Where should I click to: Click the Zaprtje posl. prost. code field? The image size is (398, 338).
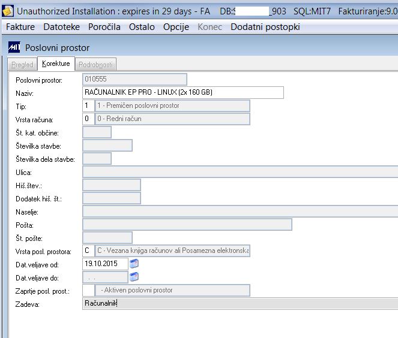pyautogui.click(x=88, y=290)
